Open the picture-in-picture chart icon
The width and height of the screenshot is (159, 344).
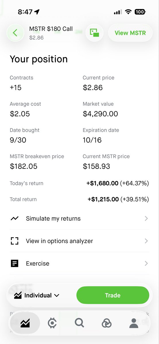point(94,33)
